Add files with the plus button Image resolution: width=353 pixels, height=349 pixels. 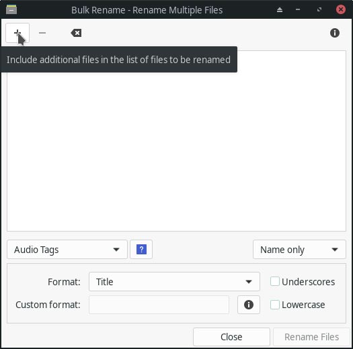(x=17, y=33)
